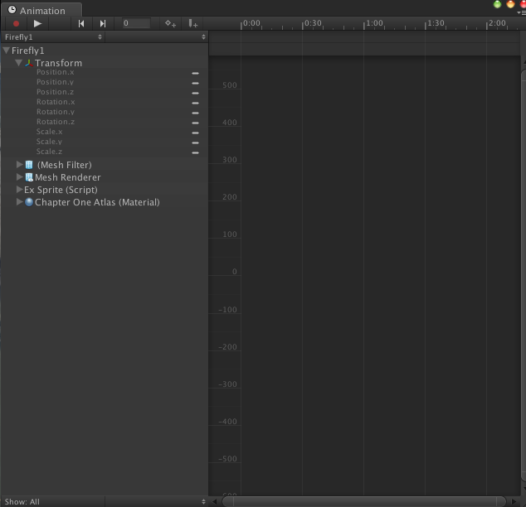Play the Firefly1 animation
Image resolution: width=526 pixels, height=507 pixels.
[37, 23]
